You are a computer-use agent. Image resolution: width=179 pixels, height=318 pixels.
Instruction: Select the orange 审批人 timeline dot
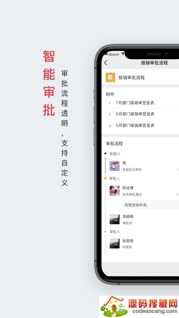tap(105, 178)
